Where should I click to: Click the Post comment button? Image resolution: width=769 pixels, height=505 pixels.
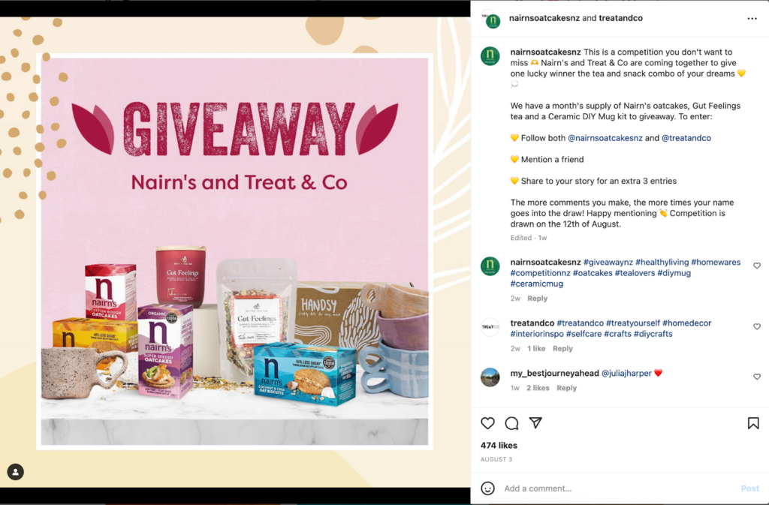point(750,488)
